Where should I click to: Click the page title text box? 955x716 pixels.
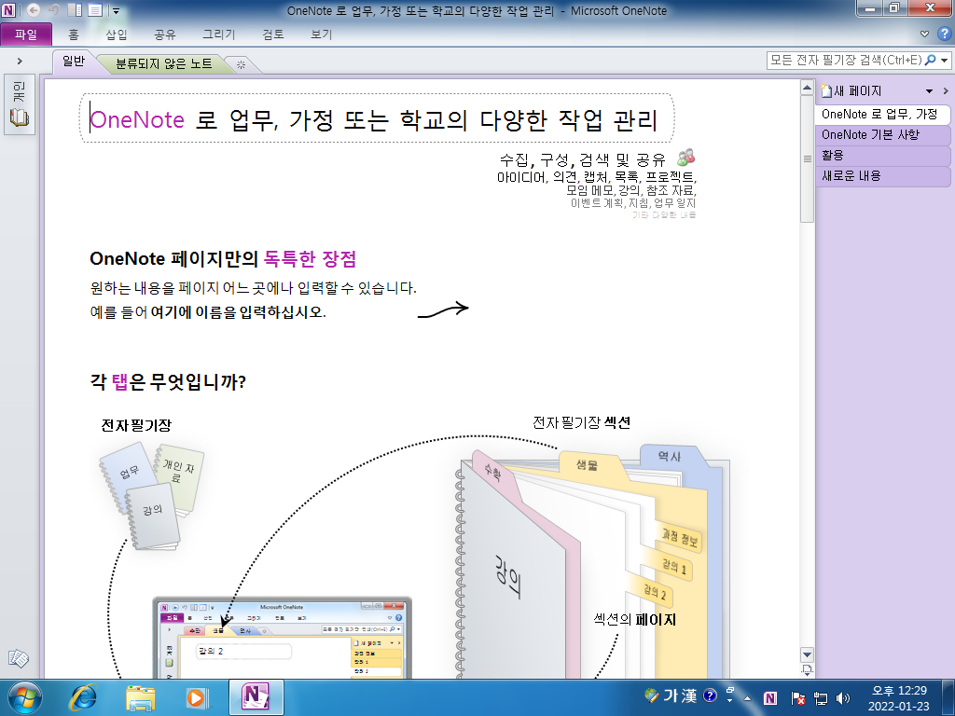tap(377, 118)
